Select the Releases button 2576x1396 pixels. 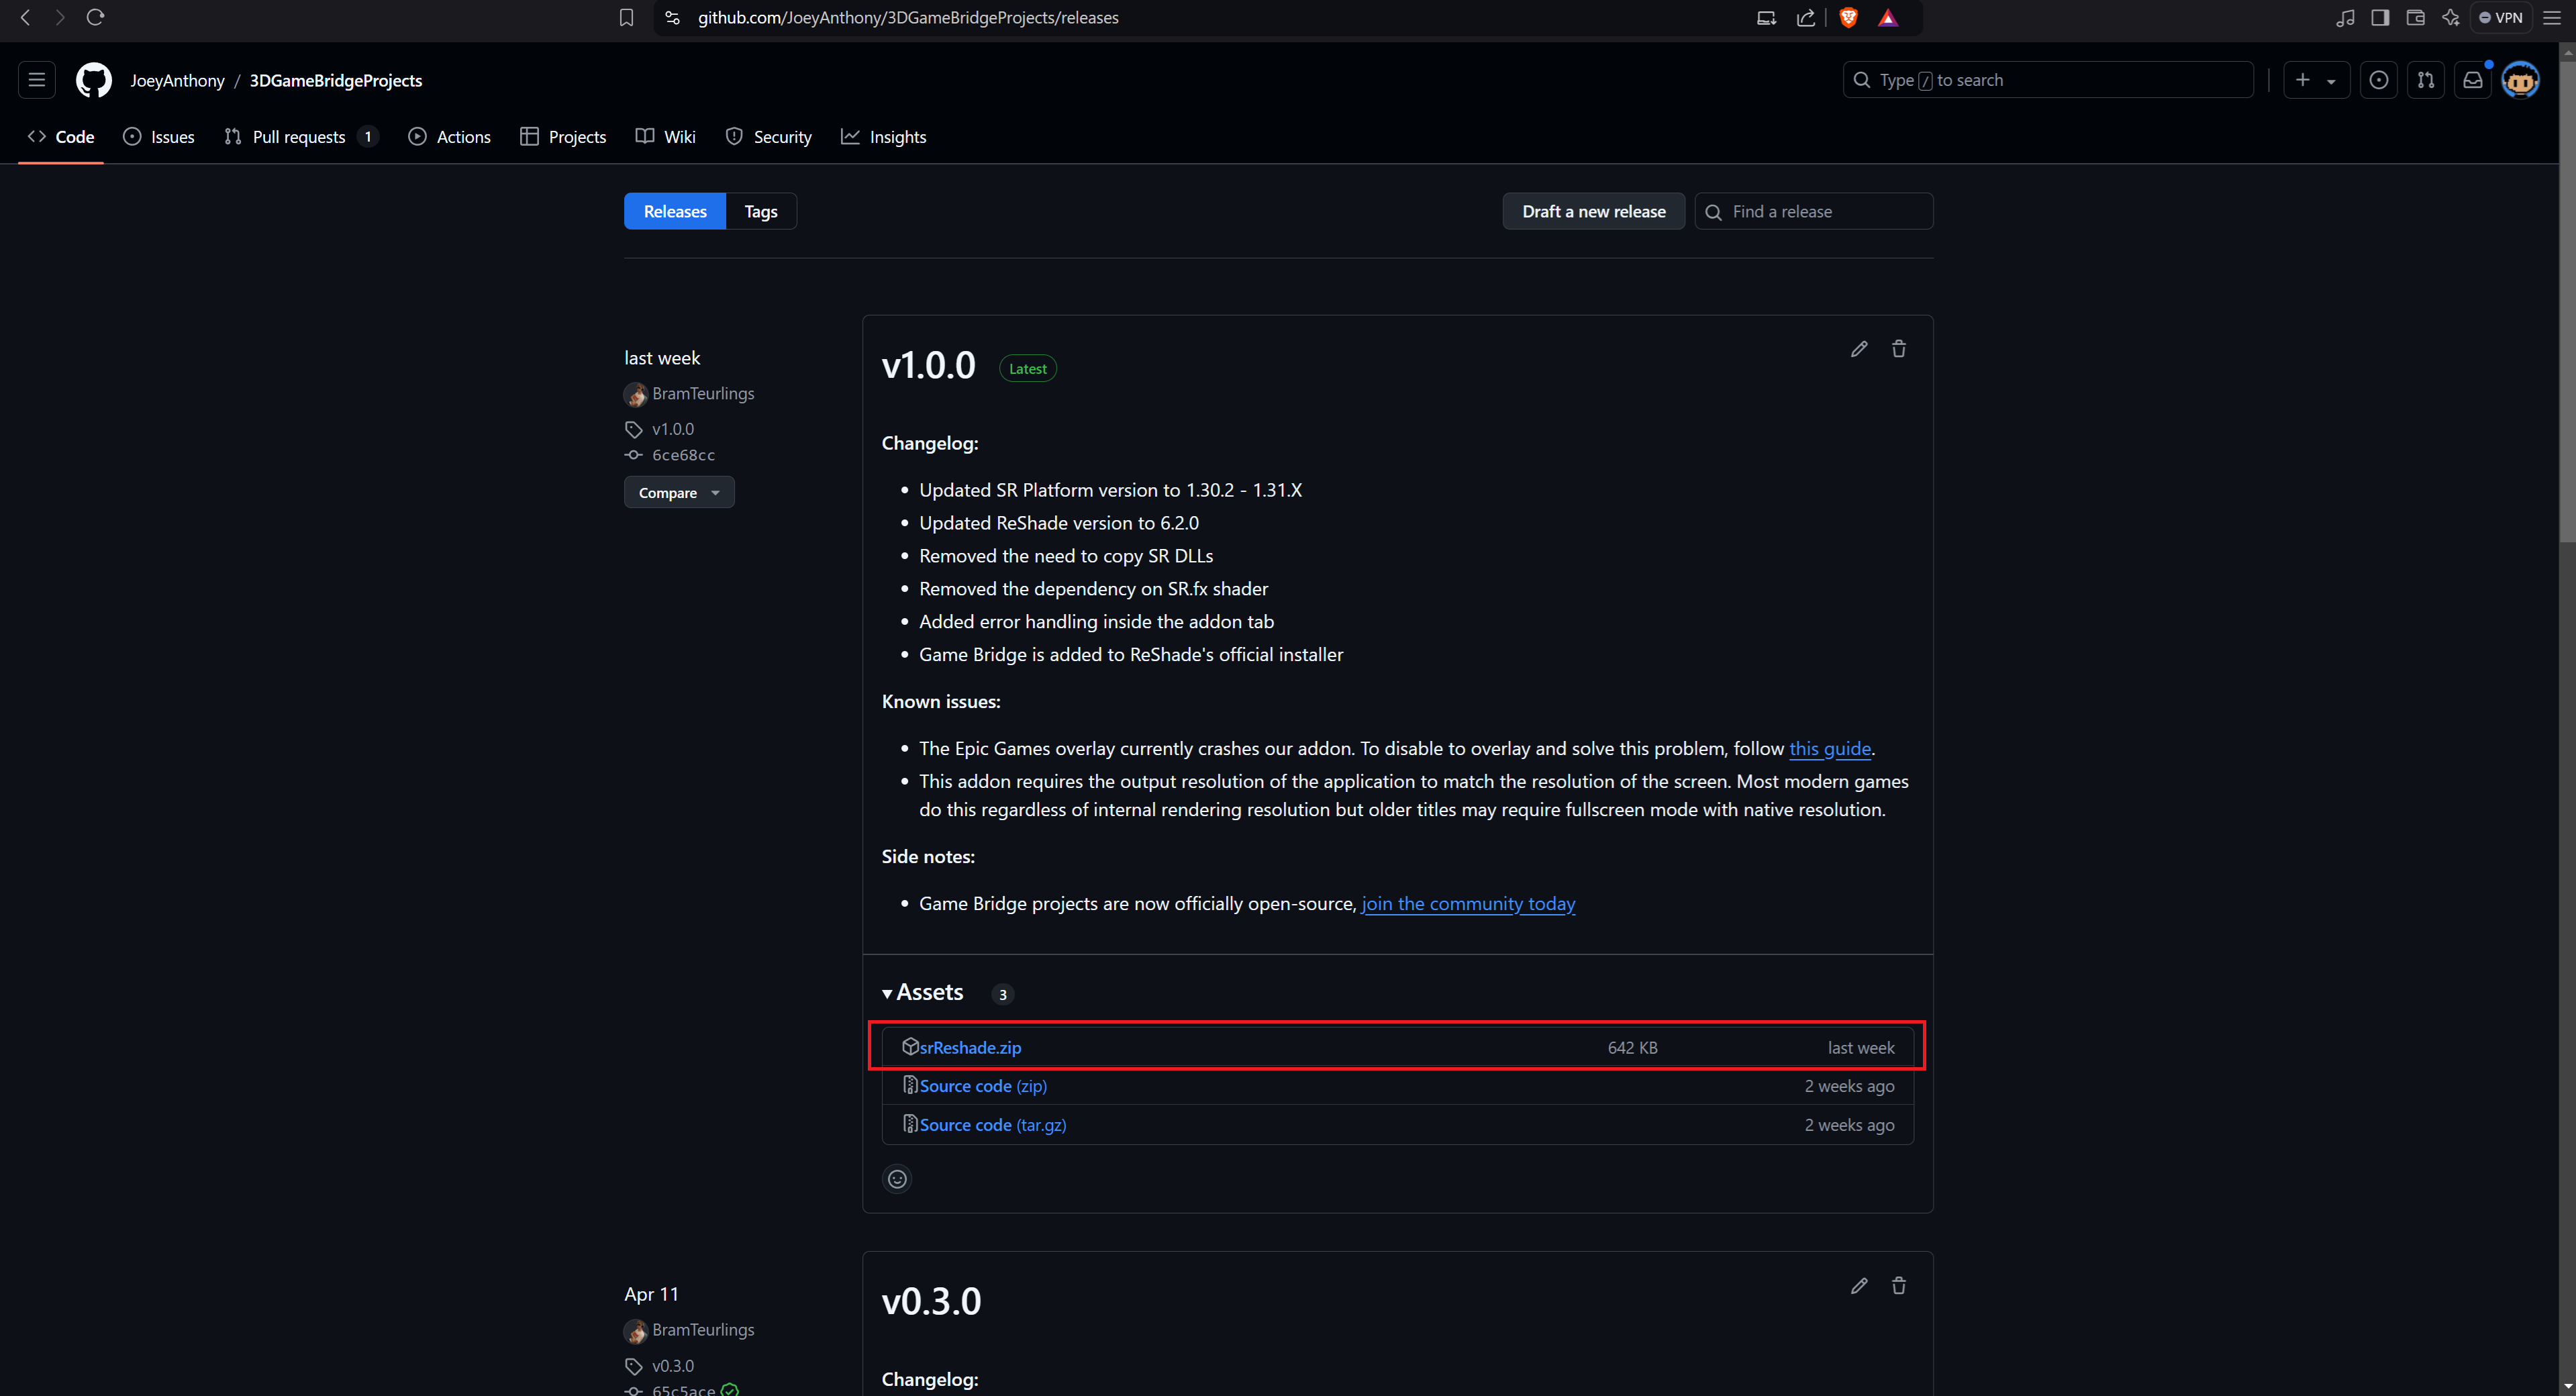coord(675,211)
